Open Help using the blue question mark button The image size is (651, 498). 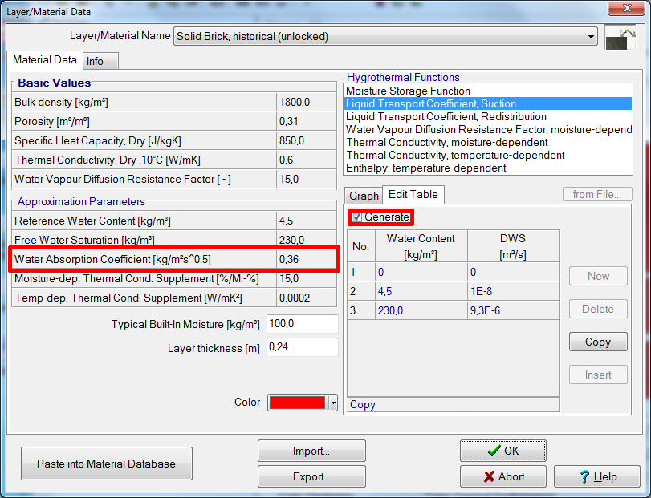597,476
